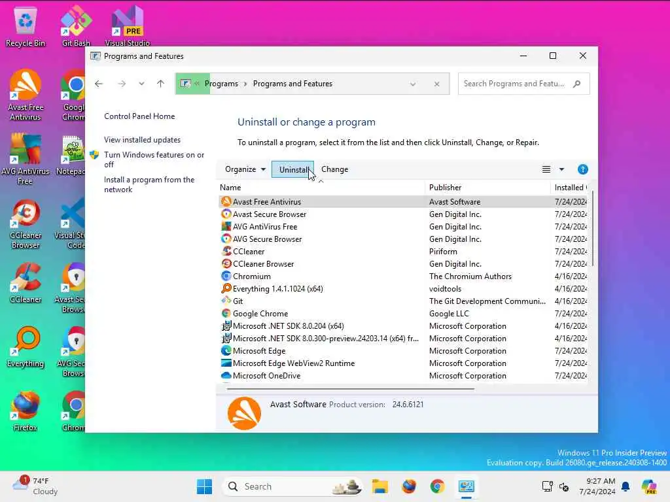Click the Chromium row icon
Screen dimensions: 670x502
pos(226,276)
